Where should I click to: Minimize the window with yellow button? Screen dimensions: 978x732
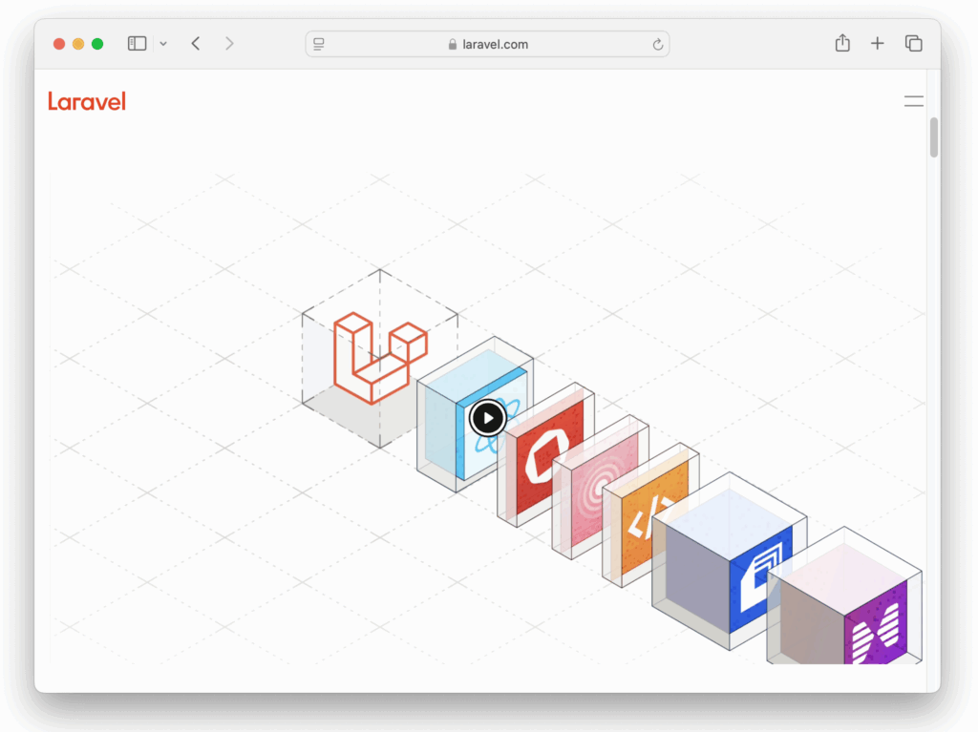pos(78,44)
